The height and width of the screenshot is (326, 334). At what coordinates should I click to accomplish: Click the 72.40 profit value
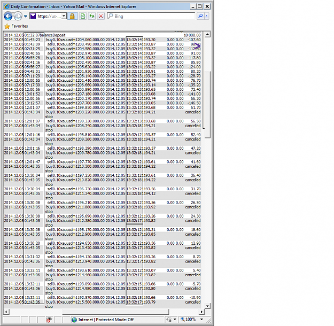tap(196, 89)
